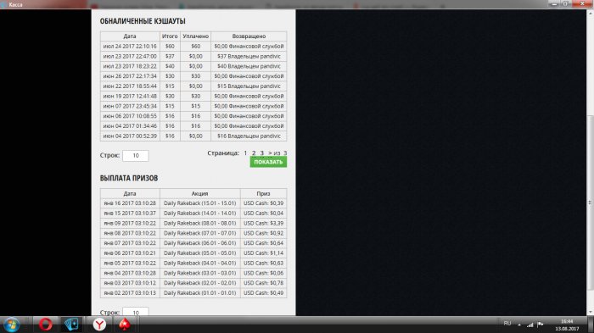Open Opera browser from taskbar
Screen dimensions: 594x333
(46, 325)
